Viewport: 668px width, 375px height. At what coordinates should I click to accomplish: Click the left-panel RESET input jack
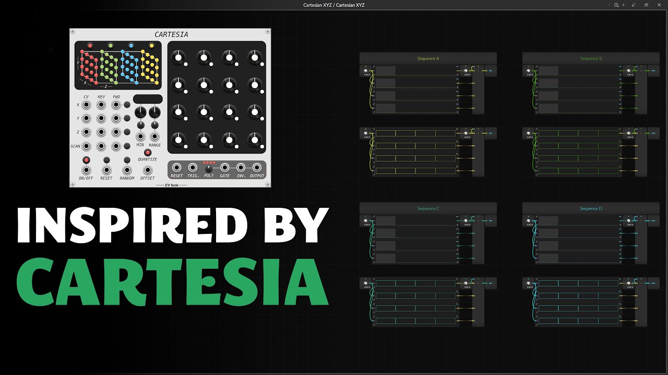[106, 170]
